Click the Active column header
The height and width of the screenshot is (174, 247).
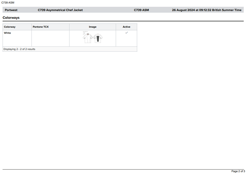point(126,27)
